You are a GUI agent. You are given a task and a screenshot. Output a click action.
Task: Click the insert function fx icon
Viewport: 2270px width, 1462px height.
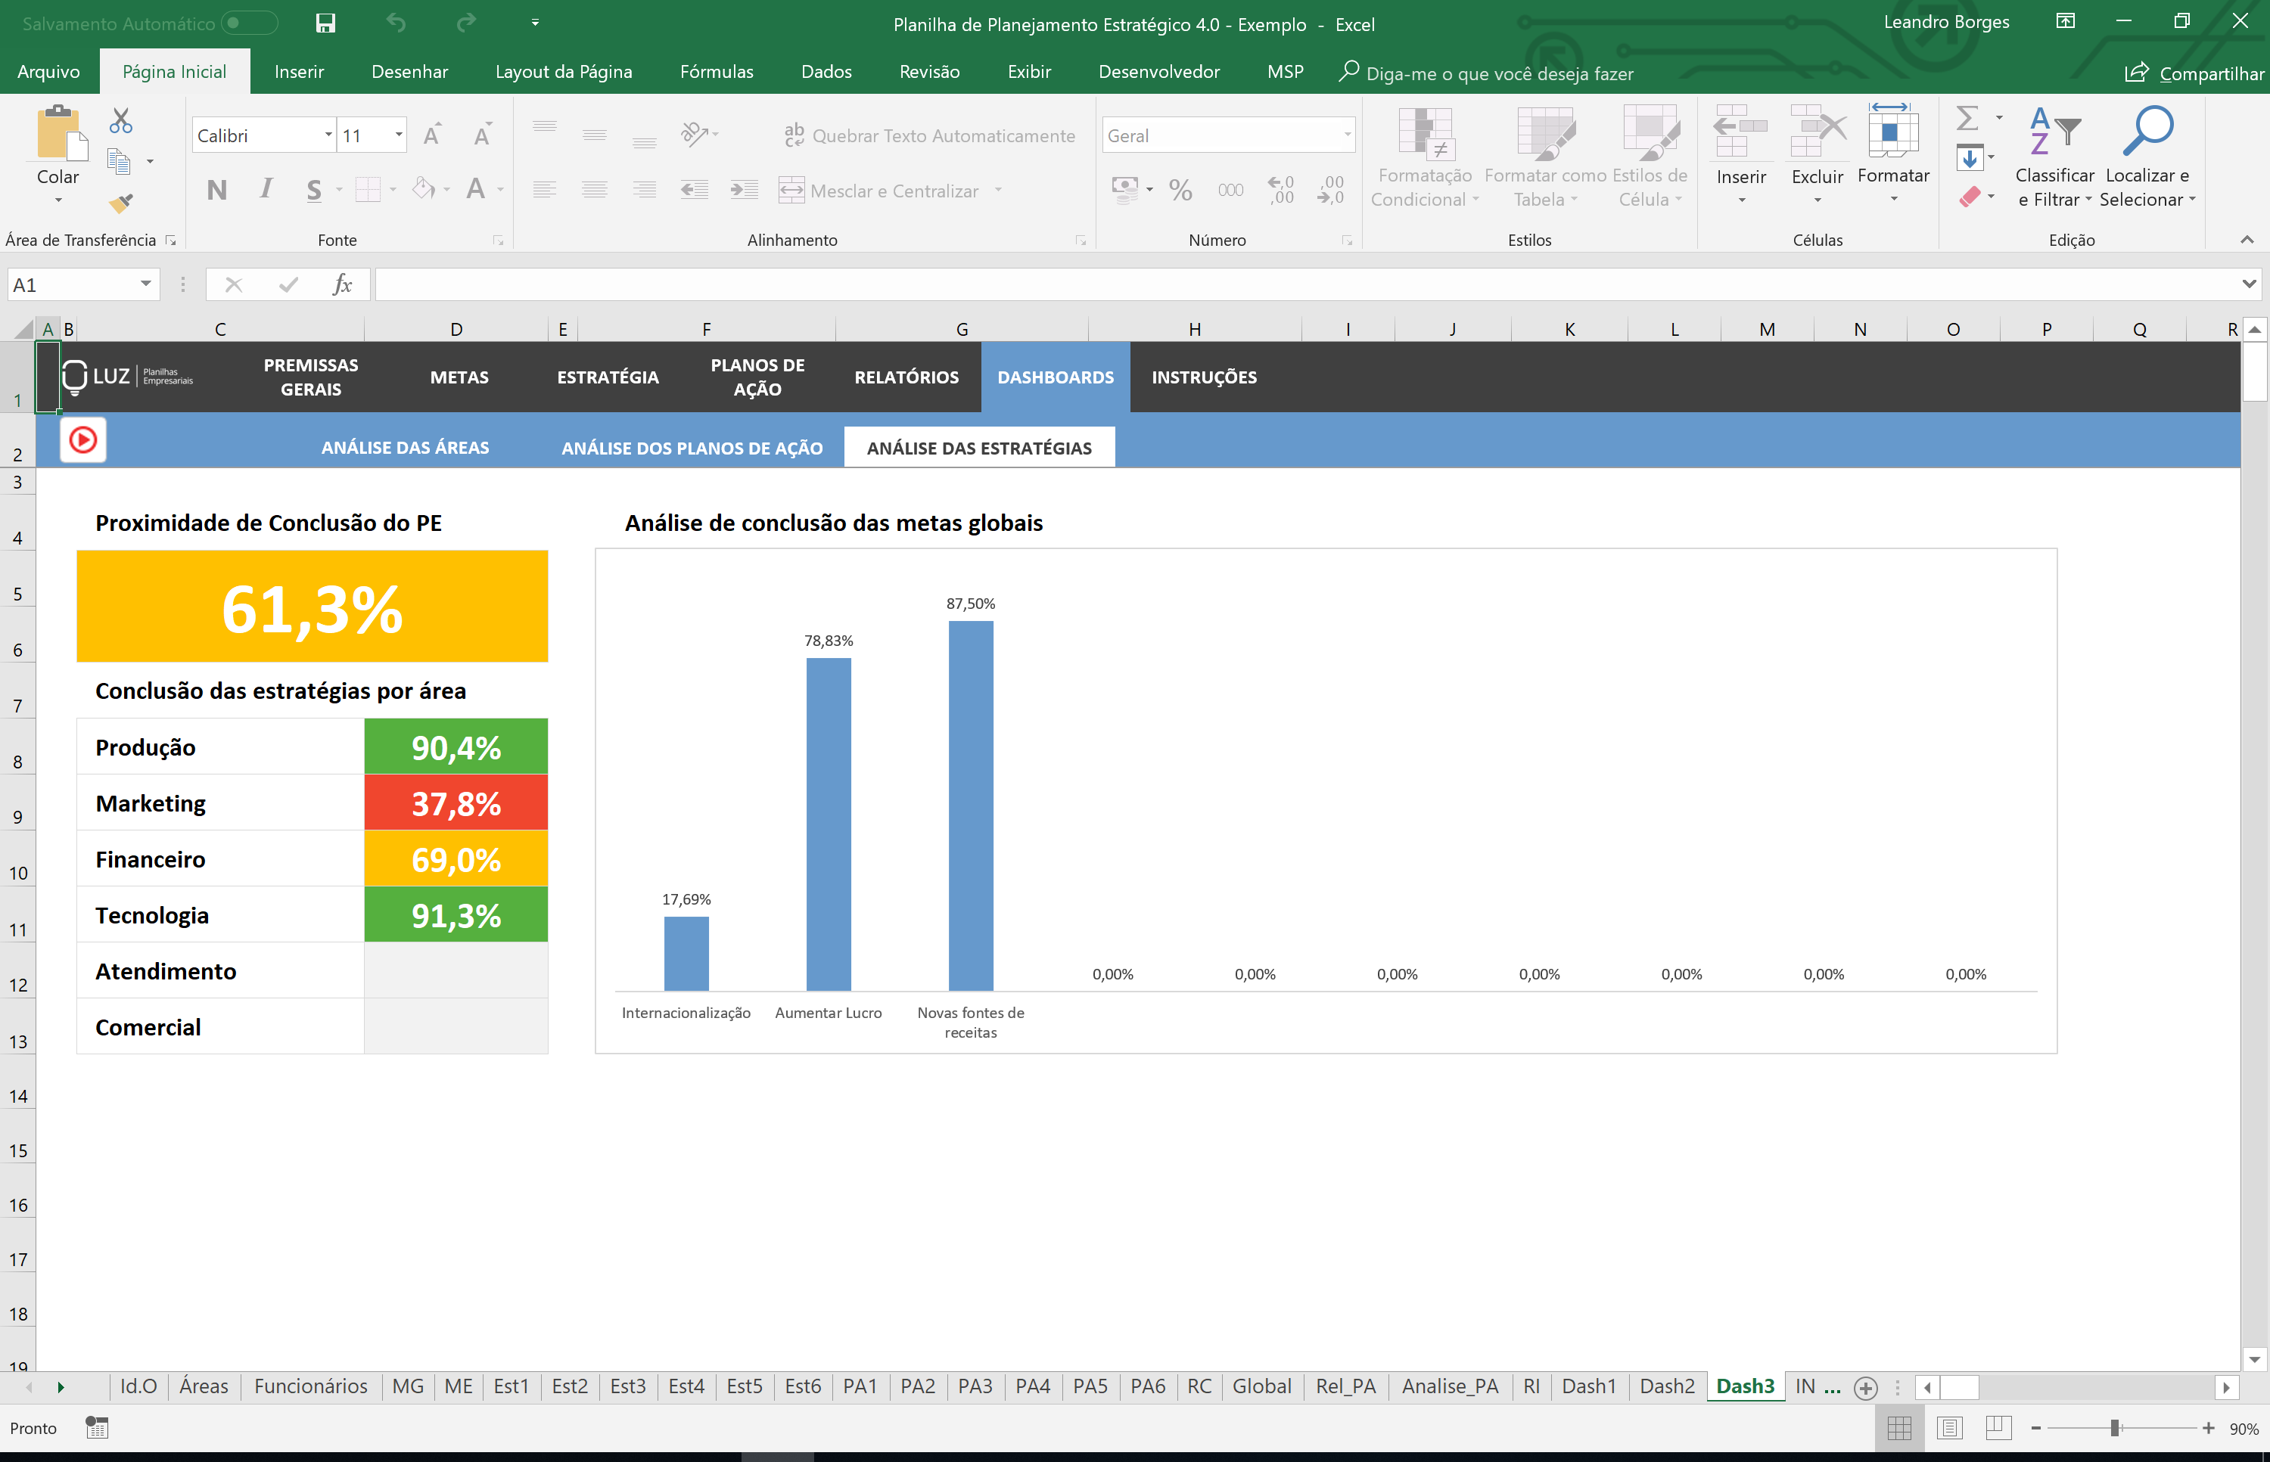pyautogui.click(x=342, y=285)
